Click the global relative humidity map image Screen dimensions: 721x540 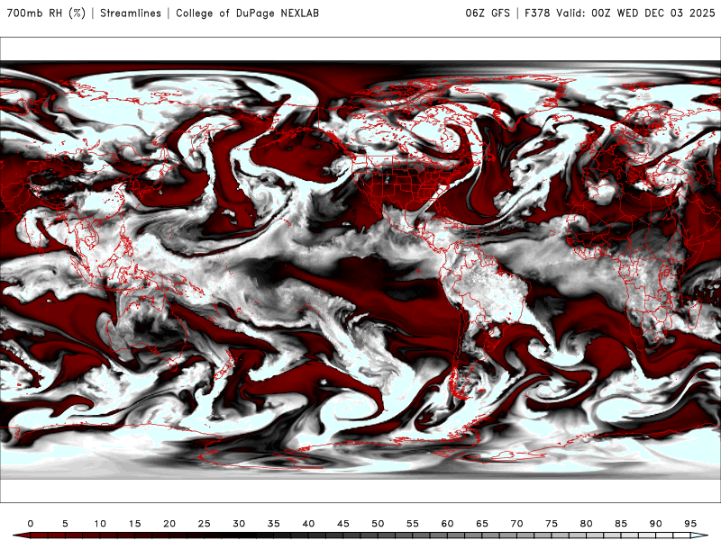click(360, 270)
